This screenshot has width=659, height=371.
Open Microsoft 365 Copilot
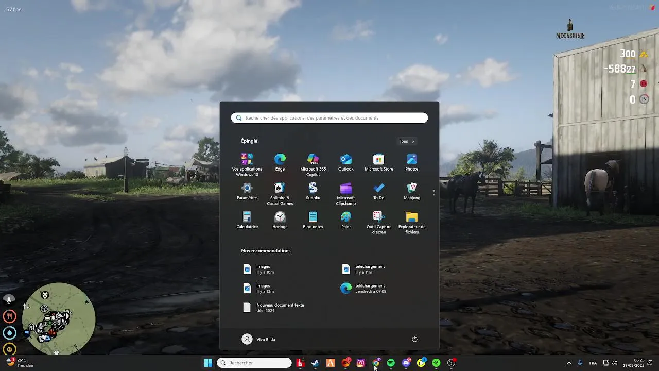313,165
